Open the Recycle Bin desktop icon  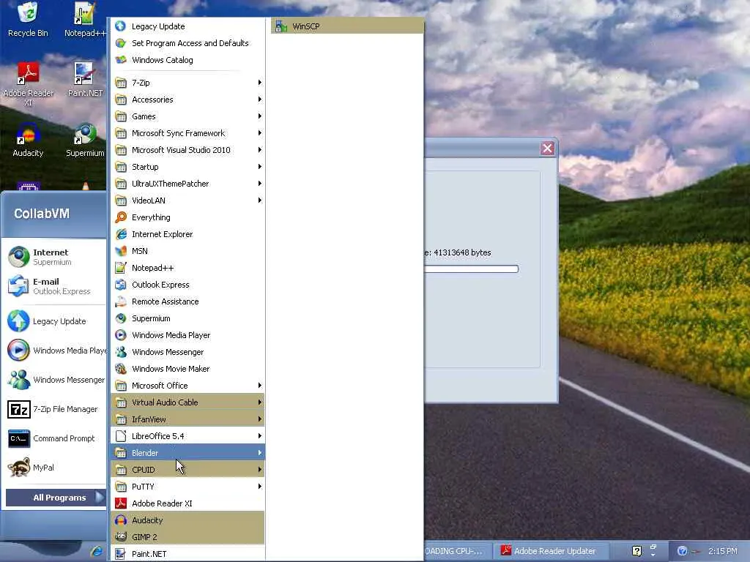click(28, 19)
